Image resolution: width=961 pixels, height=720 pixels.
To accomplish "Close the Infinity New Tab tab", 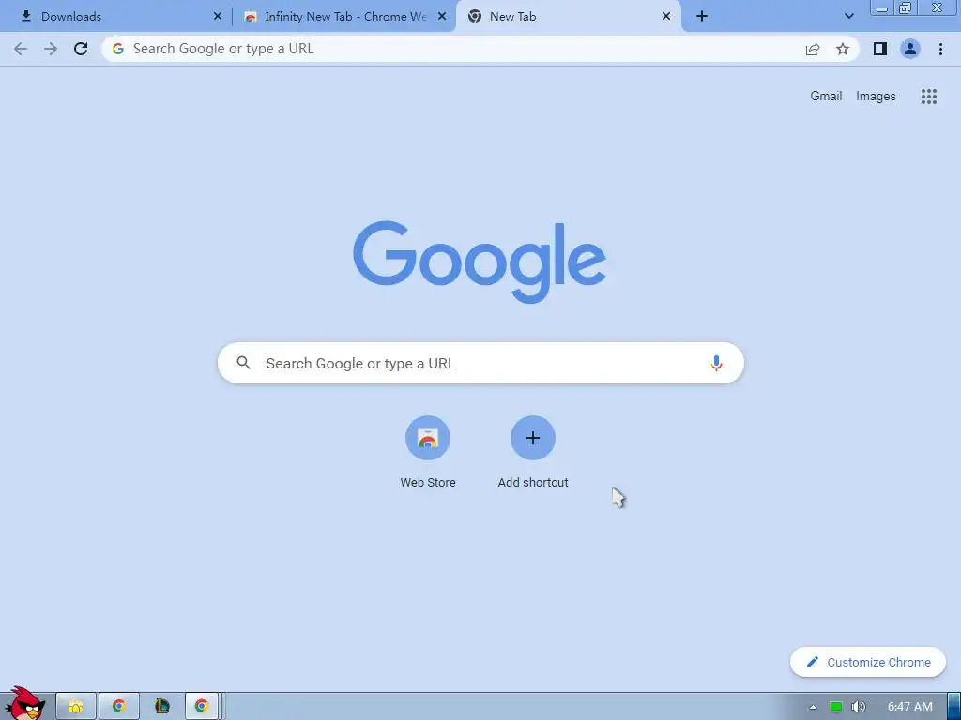I will (x=442, y=17).
